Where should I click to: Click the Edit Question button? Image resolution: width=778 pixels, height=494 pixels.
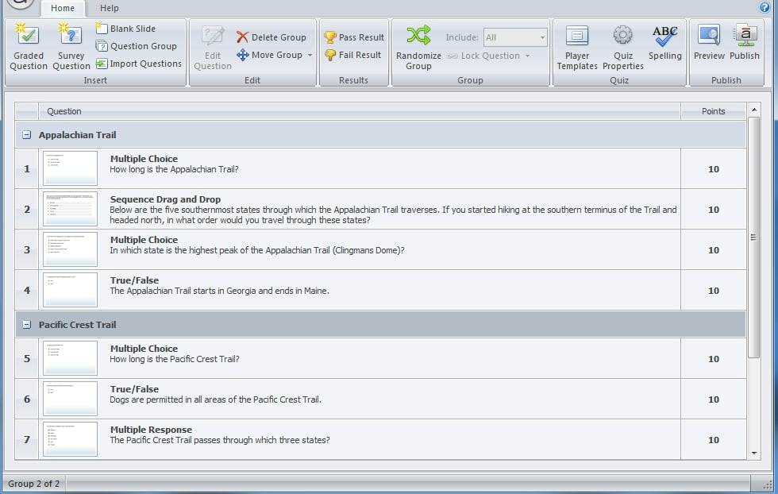(x=213, y=48)
